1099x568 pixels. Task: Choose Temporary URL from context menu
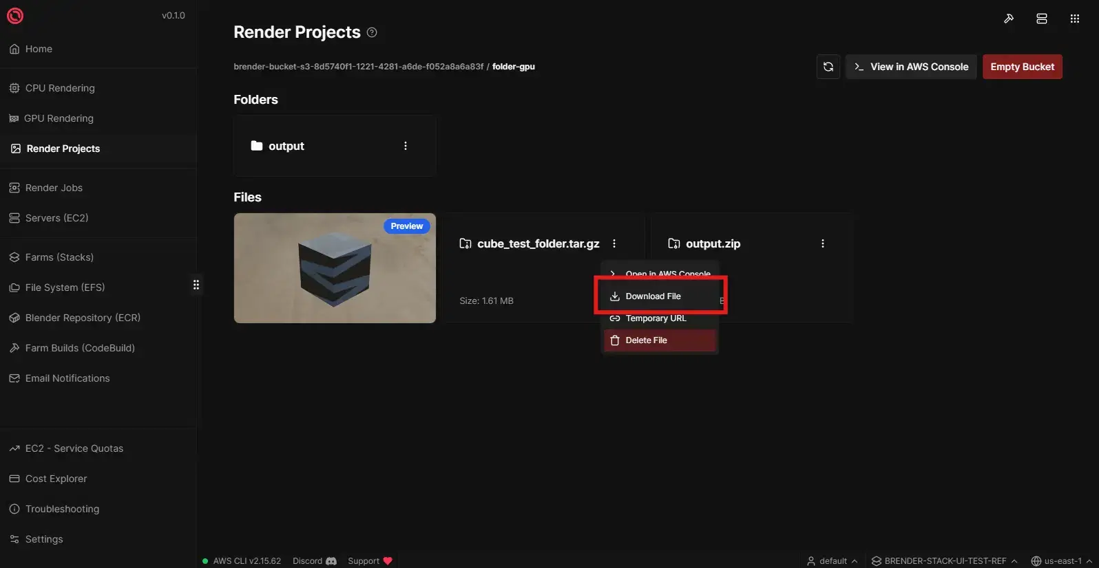(660, 318)
